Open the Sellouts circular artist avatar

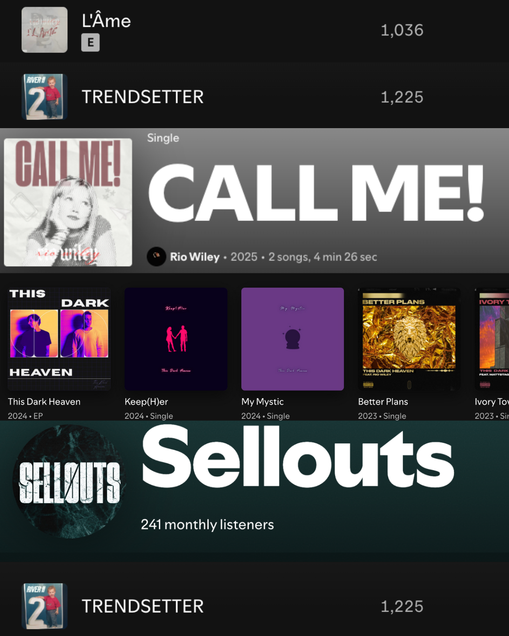pyautogui.click(x=69, y=481)
